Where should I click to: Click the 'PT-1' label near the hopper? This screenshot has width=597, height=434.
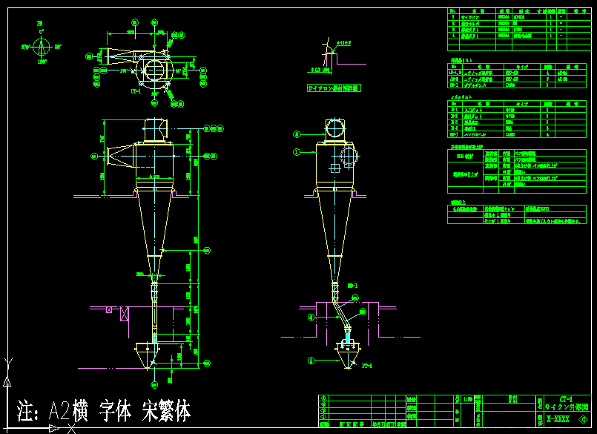tap(366, 366)
